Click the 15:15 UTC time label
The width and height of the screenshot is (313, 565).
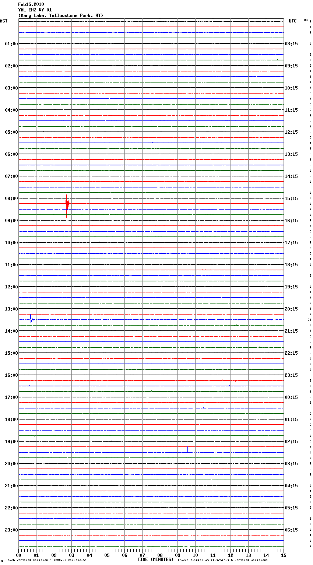pos(291,199)
